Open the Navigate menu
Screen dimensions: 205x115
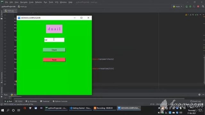24,2
